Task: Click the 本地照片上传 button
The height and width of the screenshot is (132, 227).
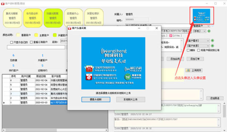Action: tap(131, 99)
